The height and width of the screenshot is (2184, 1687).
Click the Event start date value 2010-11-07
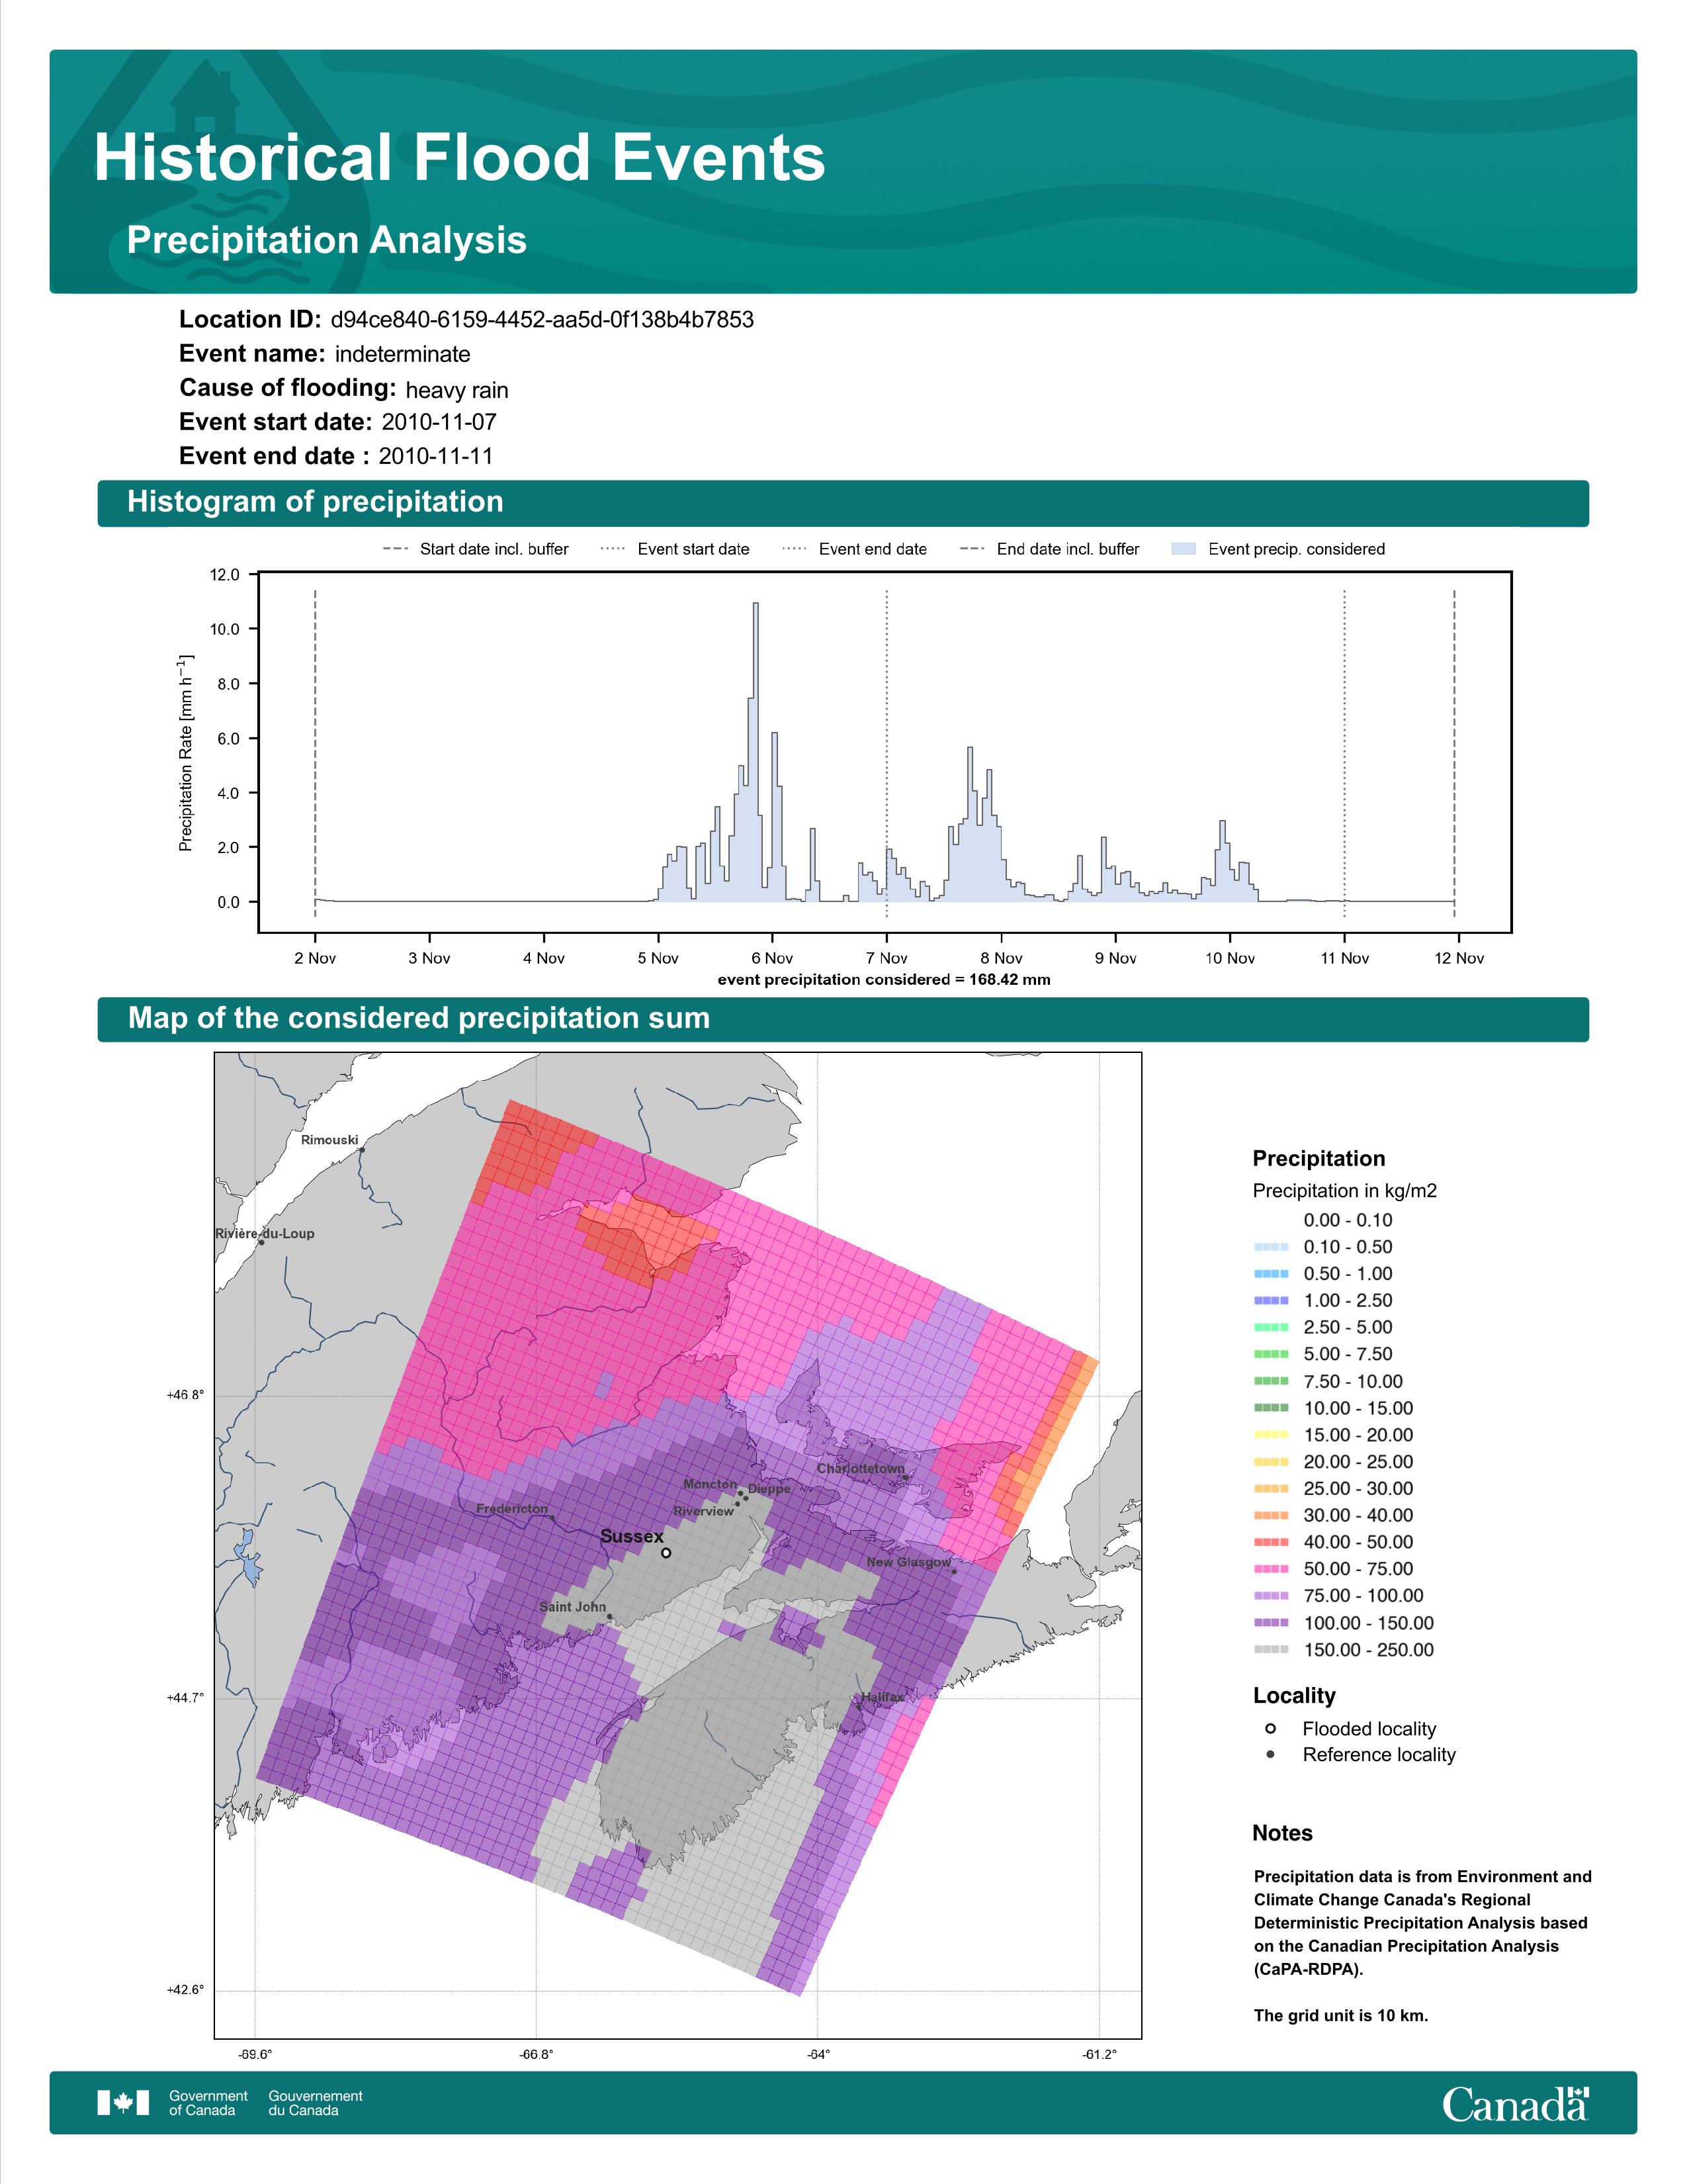coord(439,422)
